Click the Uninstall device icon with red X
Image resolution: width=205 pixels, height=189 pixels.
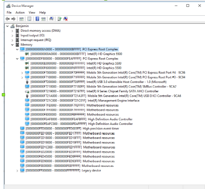point(65,19)
